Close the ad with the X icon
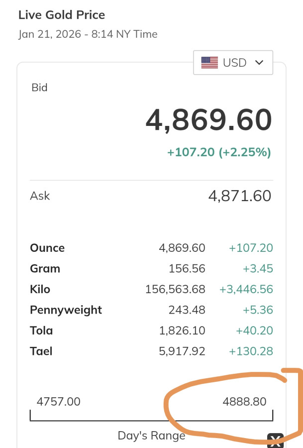 pyautogui.click(x=275, y=440)
